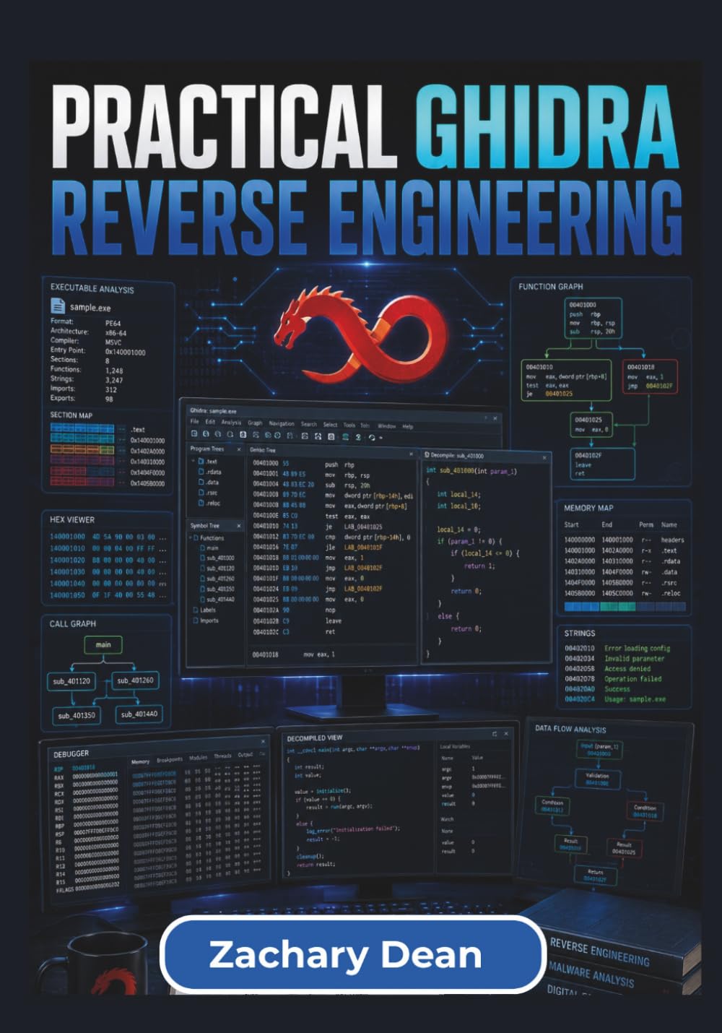Click the sub_4014A0 node in Call Graph

point(139,714)
